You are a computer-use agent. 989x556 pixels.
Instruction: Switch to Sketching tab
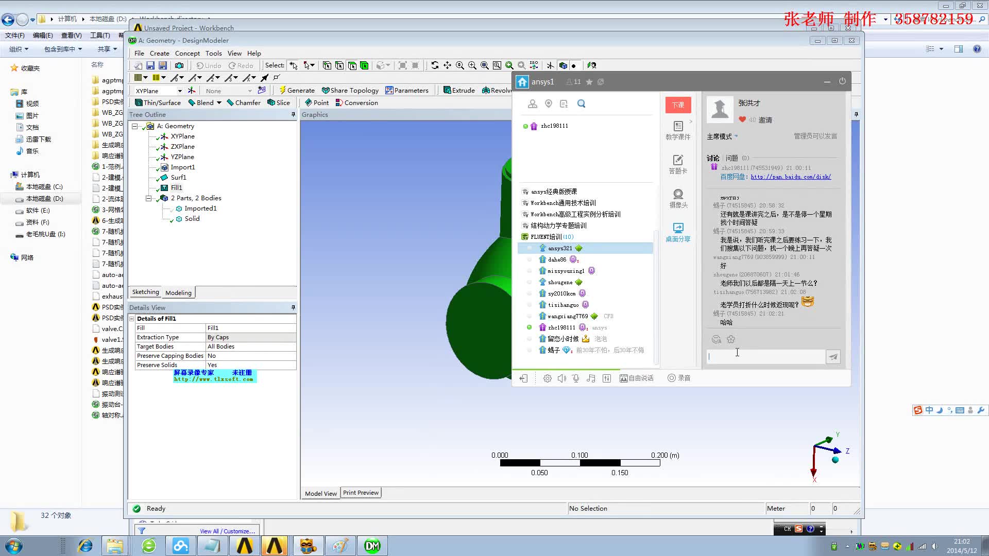pos(145,292)
